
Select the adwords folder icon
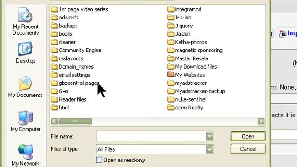[54, 18]
